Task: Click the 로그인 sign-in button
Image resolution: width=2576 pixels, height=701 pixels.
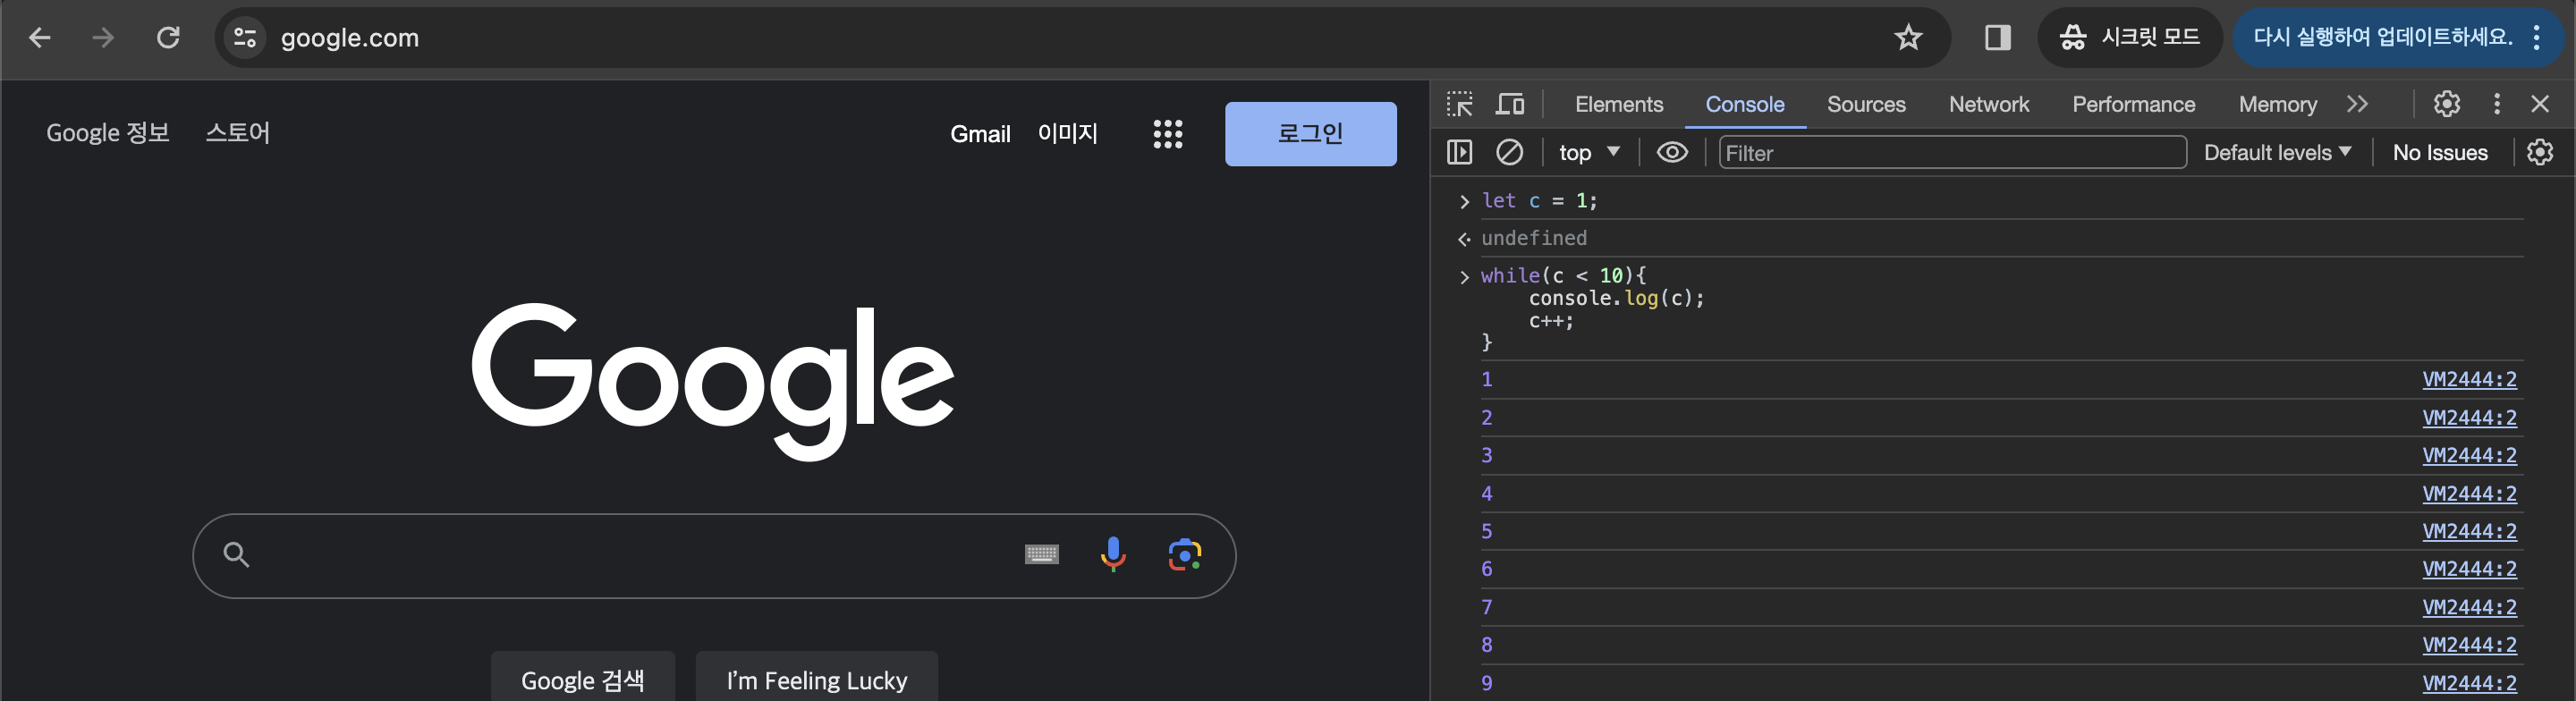Action: pyautogui.click(x=1310, y=134)
